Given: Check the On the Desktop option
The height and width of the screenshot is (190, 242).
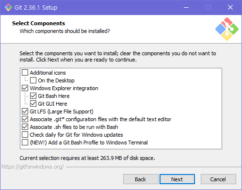Looking at the screenshot, I should point(33,80).
